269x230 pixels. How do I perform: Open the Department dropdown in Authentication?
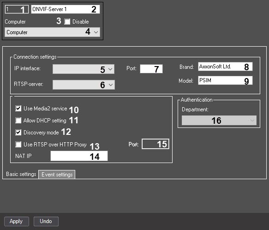(219, 121)
